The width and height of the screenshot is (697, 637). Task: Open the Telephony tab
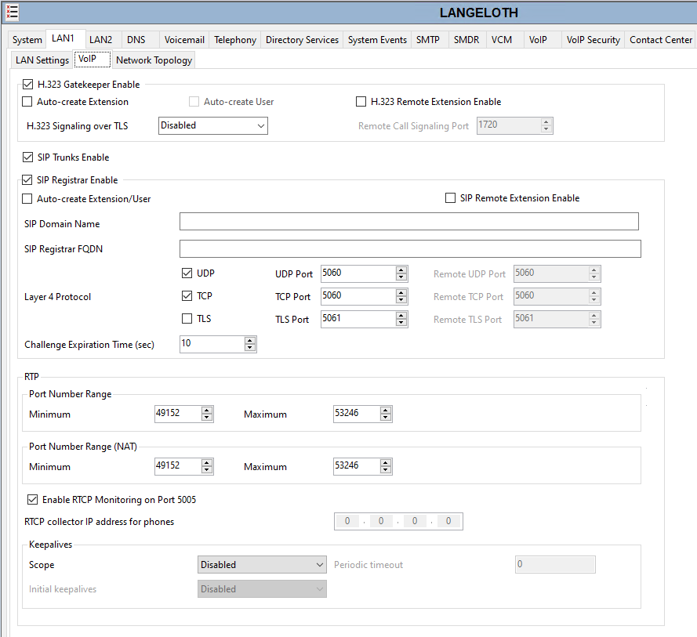[235, 40]
